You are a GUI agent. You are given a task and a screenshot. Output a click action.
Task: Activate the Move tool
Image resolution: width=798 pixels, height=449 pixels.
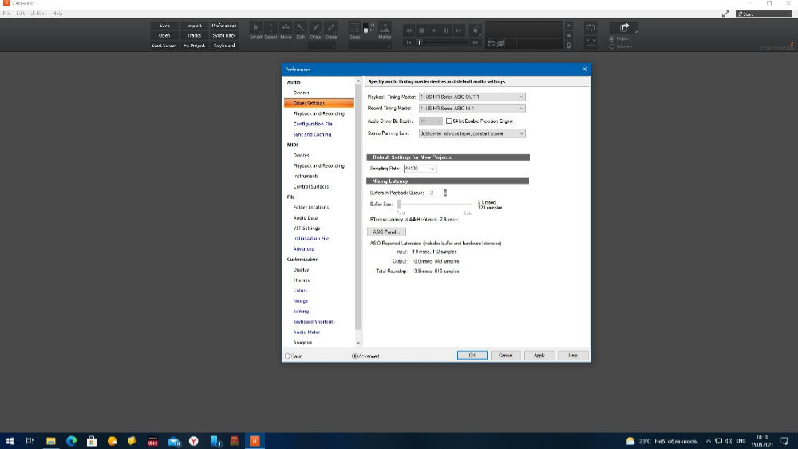pos(286,30)
